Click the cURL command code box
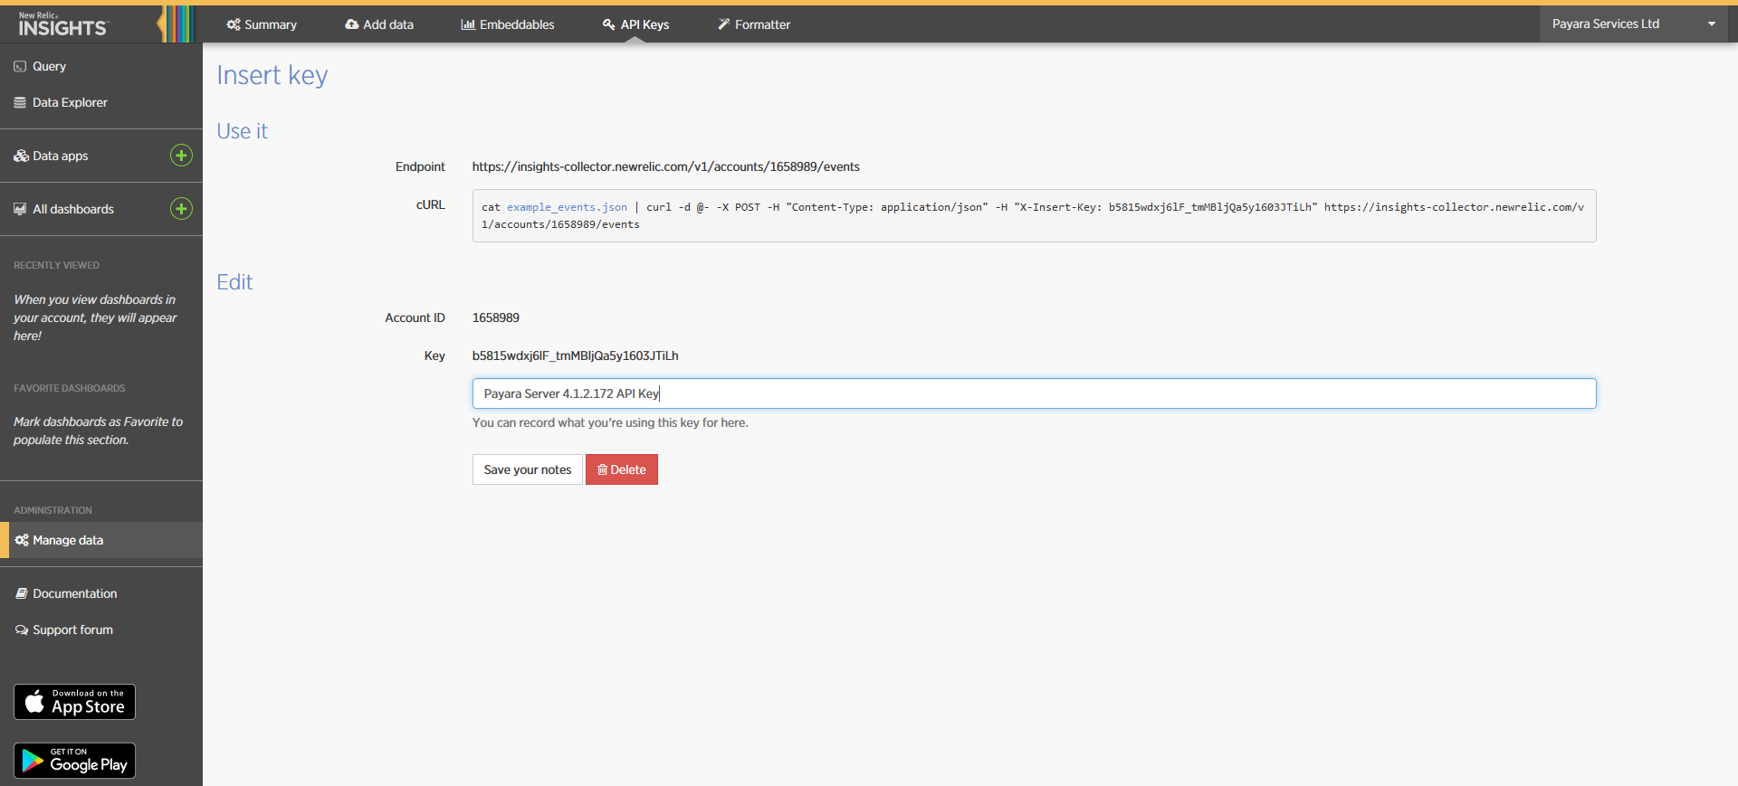Screen dimensions: 1738x786 click(x=1034, y=215)
